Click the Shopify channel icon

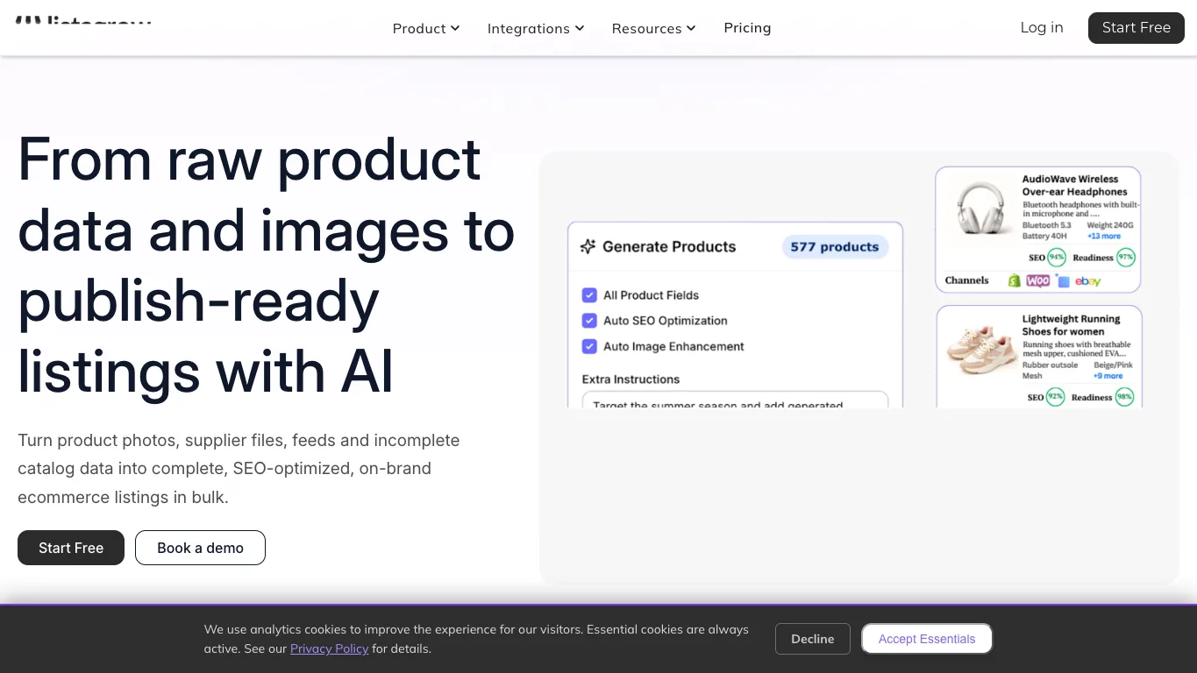click(1014, 281)
